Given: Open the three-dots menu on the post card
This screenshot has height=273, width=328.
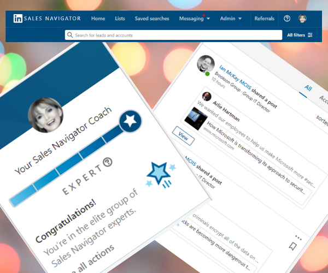Looking at the screenshot, I should click(298, 238).
